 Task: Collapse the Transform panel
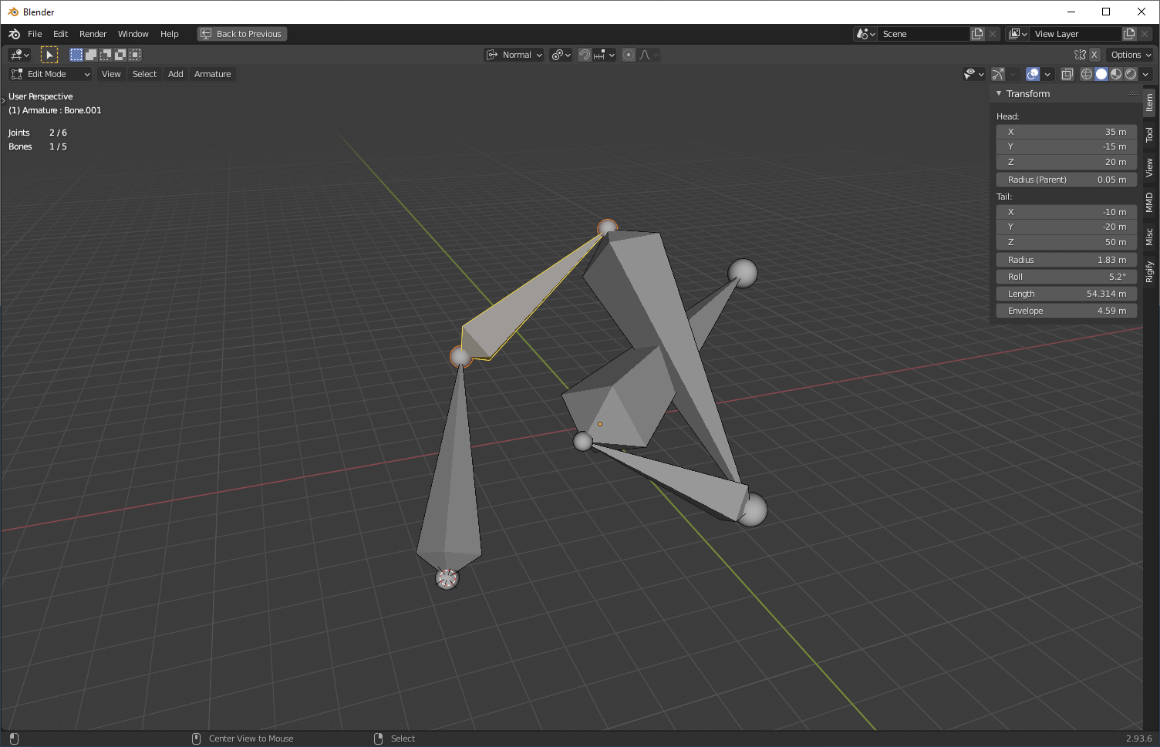[x=999, y=93]
